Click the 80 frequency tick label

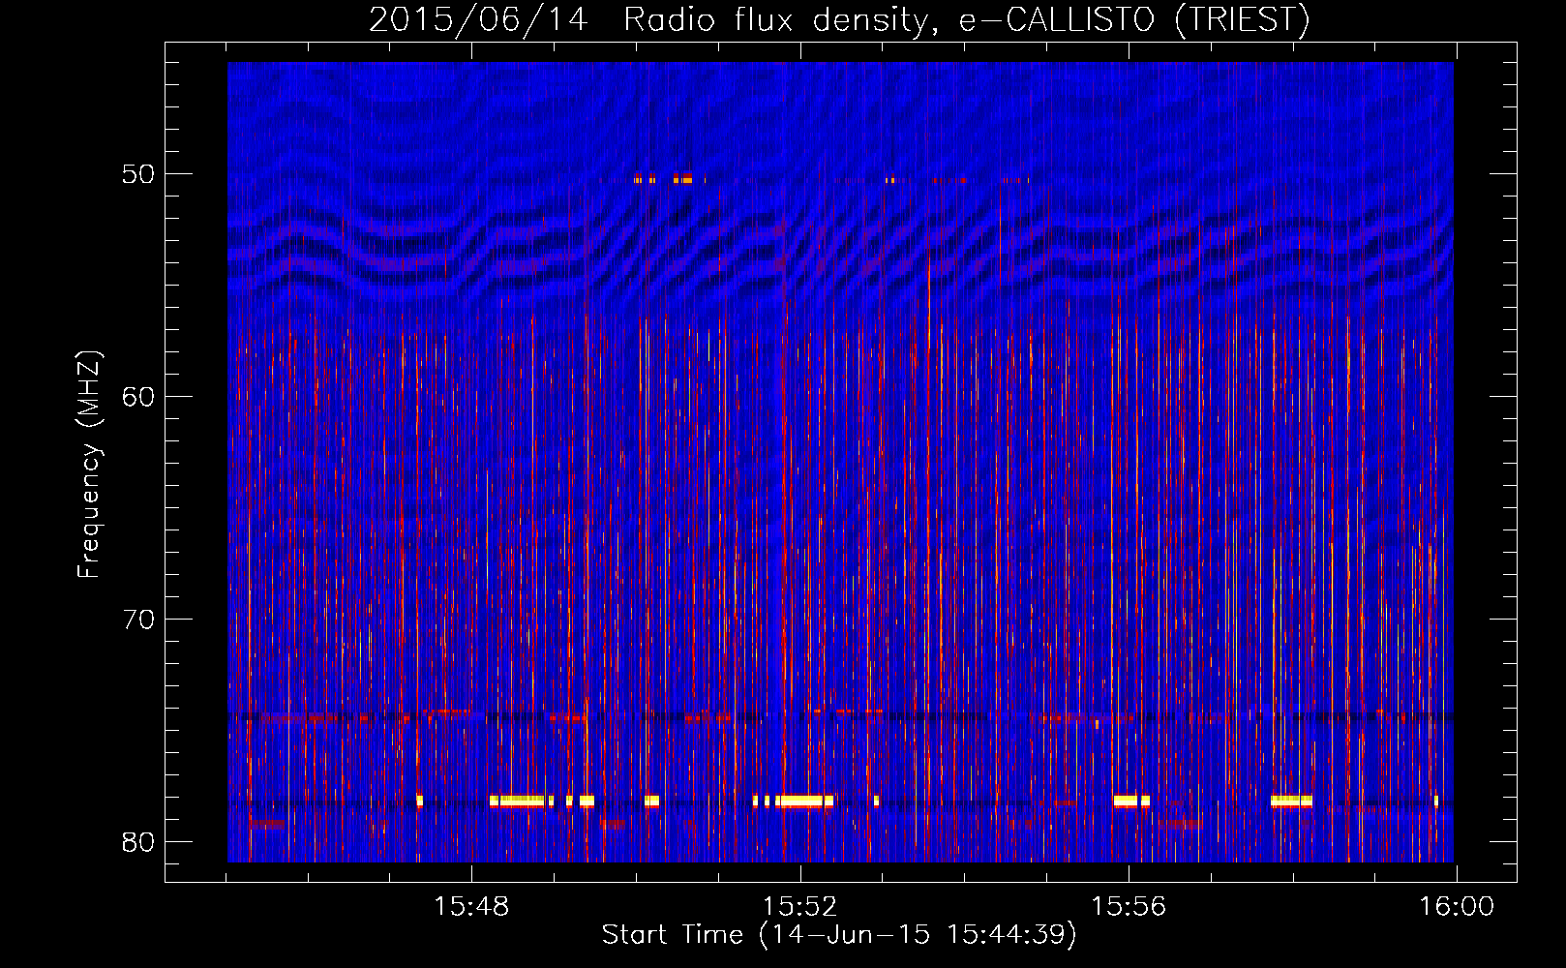click(138, 842)
